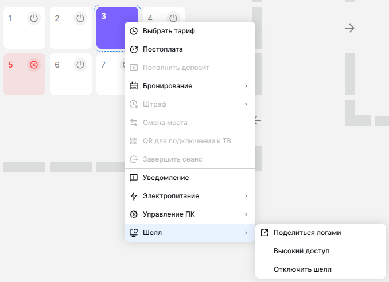Click lightning bolt icon beside 'Электропитание'
Screen dimensions: 389x282
(x=134, y=196)
